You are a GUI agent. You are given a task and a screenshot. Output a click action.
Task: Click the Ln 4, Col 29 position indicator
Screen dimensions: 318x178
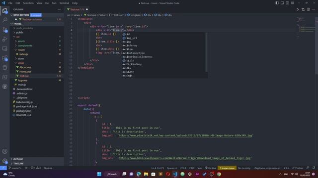[x=158, y=168]
